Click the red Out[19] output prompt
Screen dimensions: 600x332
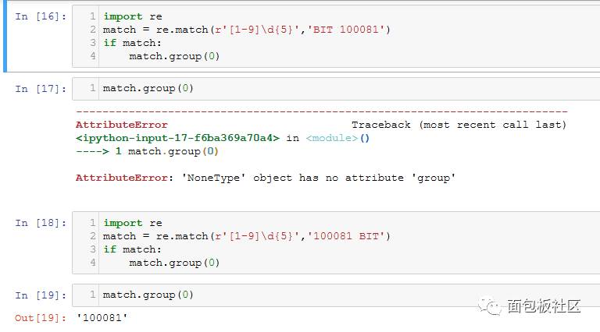(41, 317)
